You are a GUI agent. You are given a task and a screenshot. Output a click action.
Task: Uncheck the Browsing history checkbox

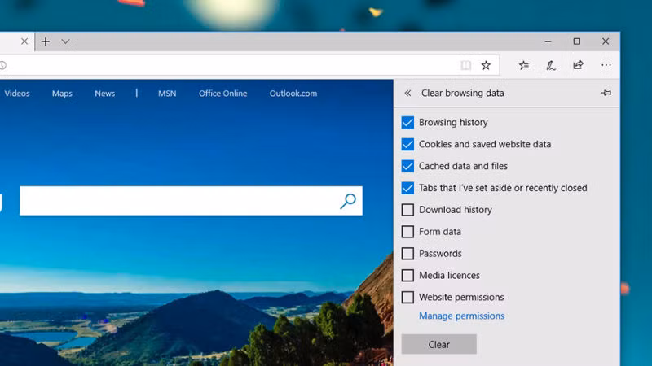tap(407, 123)
